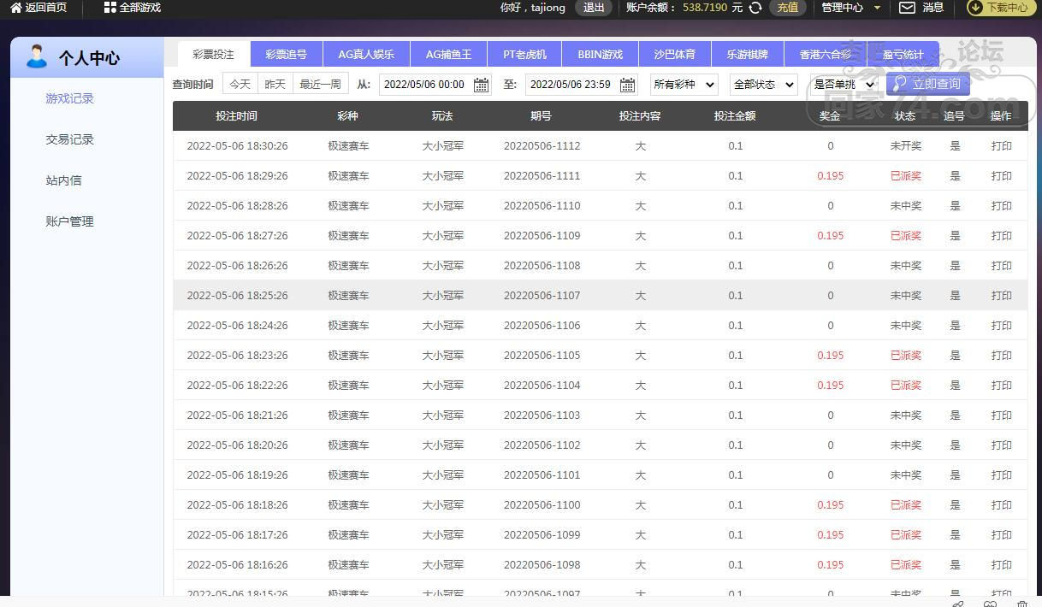This screenshot has width=1042, height=607.
Task: Expand the 全部状态 status dropdown
Action: tap(763, 85)
